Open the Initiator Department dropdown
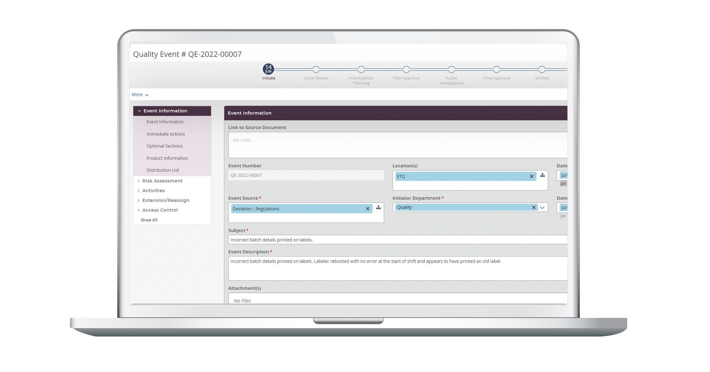The height and width of the screenshot is (372, 710). 542,207
